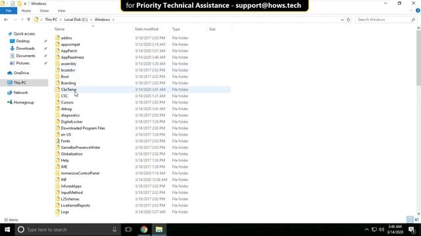Open Downloads in the sidebar
421x236 pixels.
click(x=25, y=49)
